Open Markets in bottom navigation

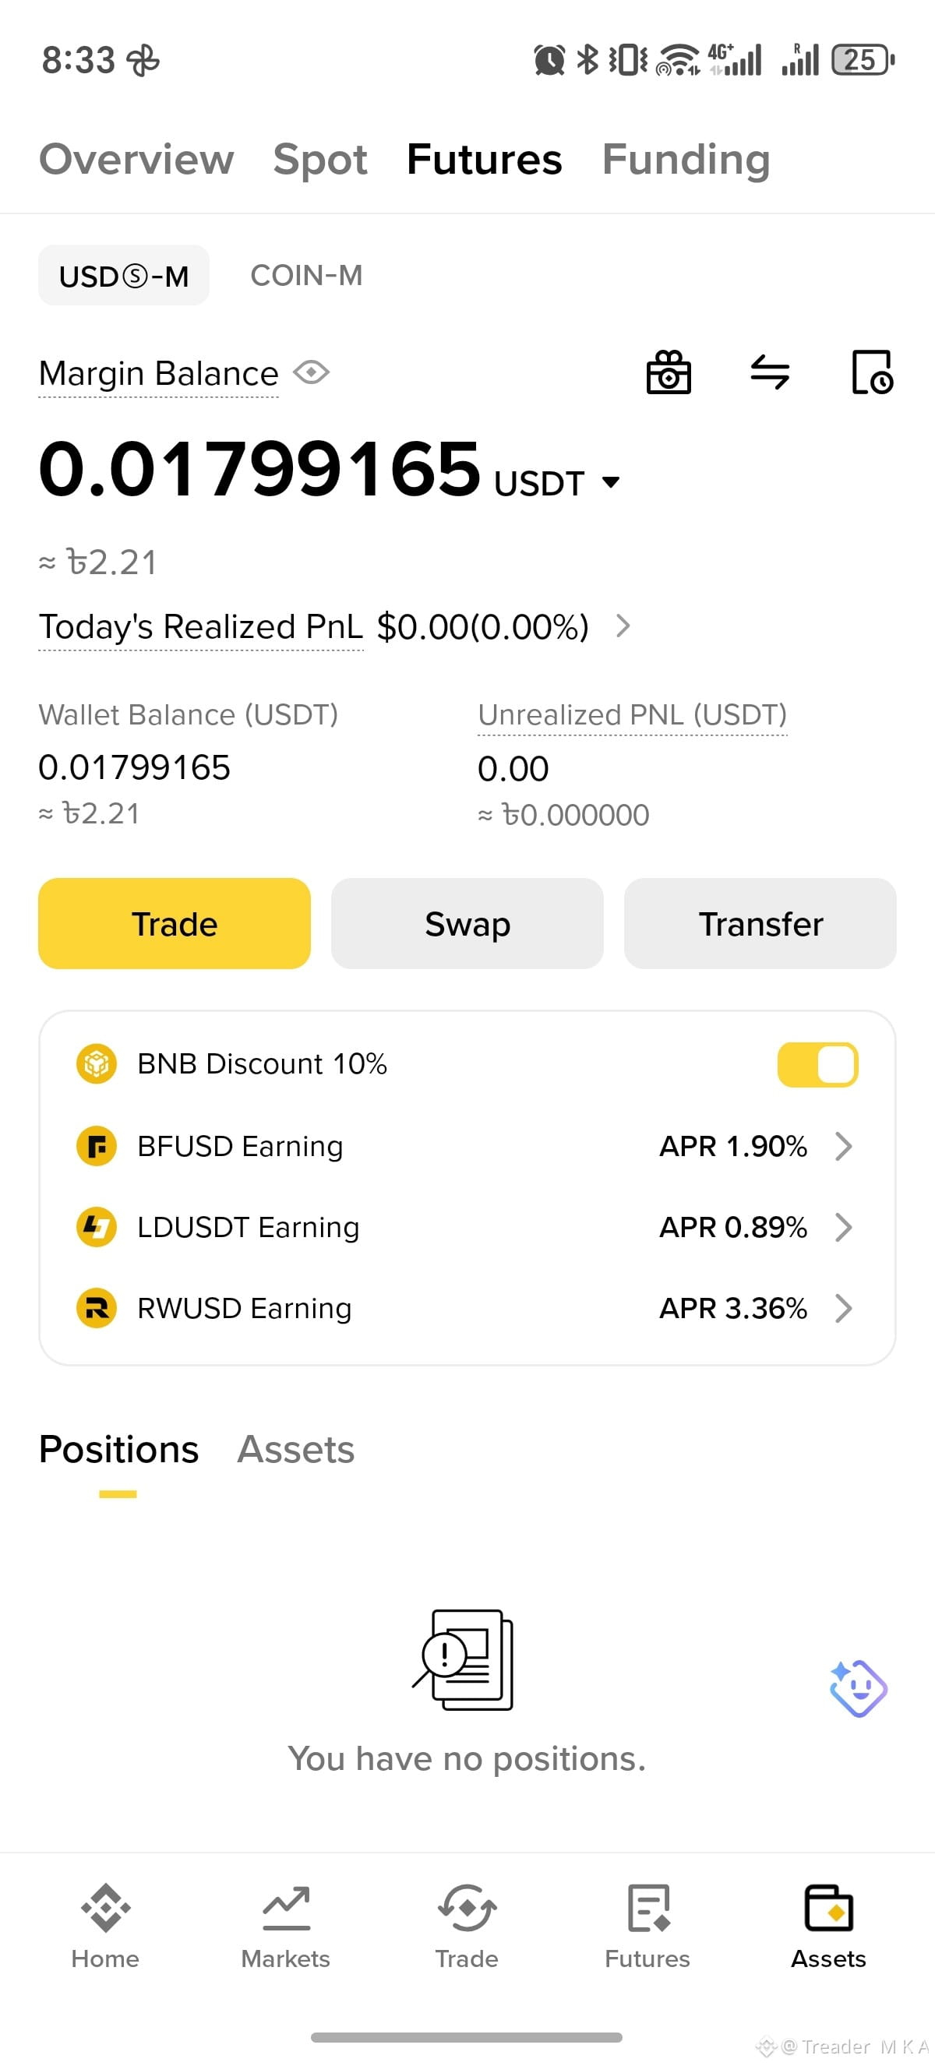[285, 1927]
